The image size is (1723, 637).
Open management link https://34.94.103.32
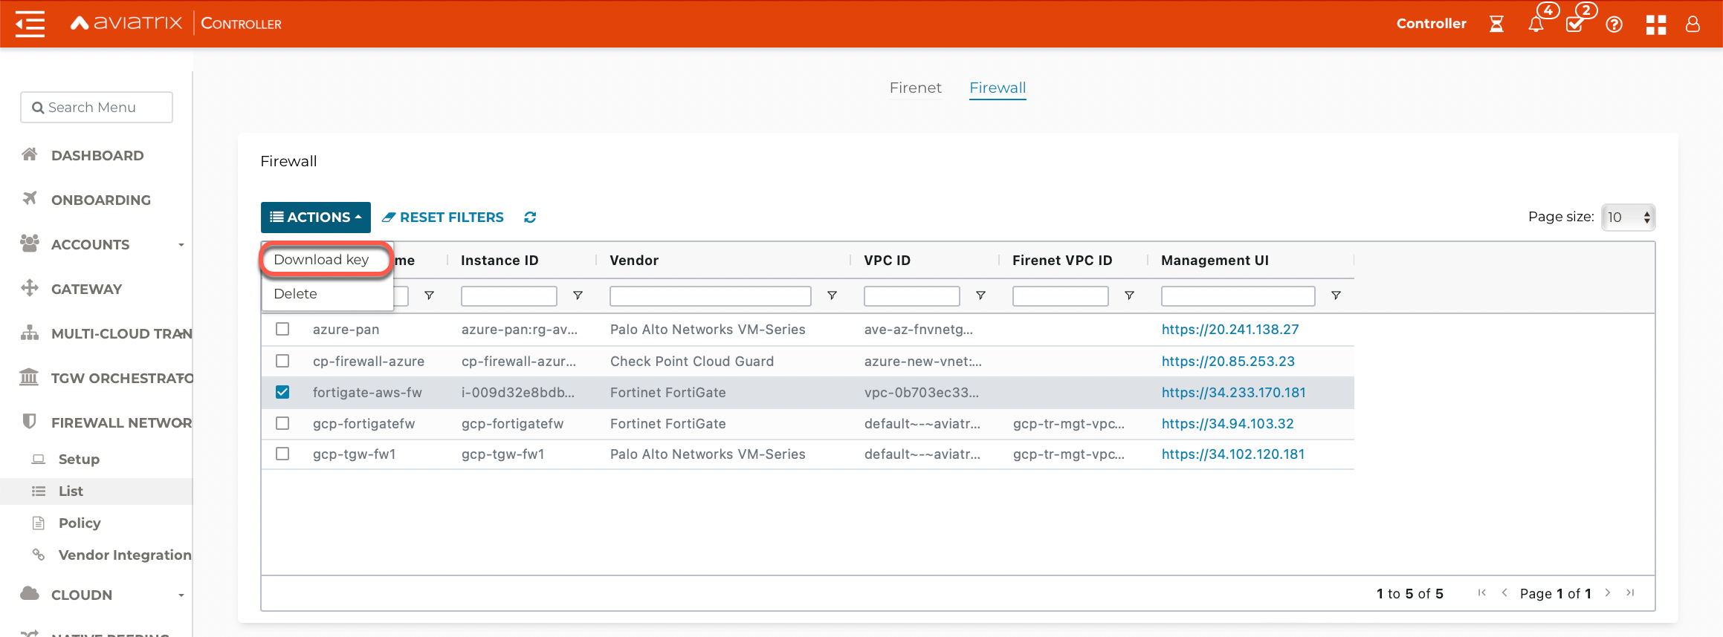1227,424
